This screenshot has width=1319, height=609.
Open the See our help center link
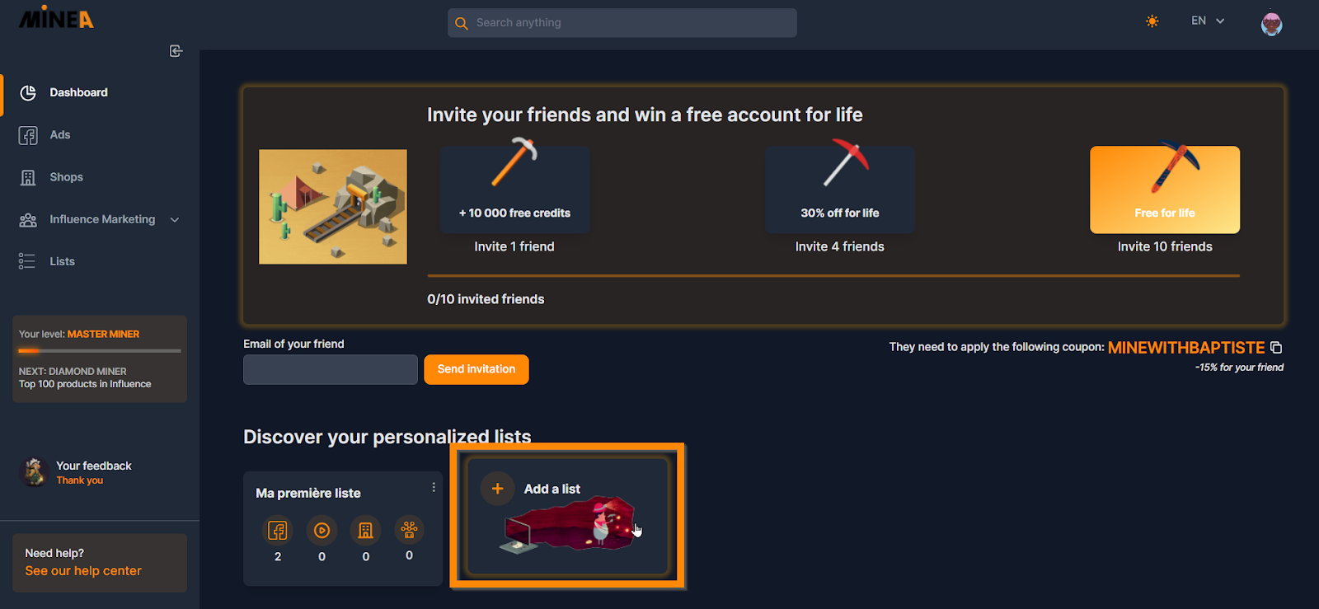pos(83,571)
